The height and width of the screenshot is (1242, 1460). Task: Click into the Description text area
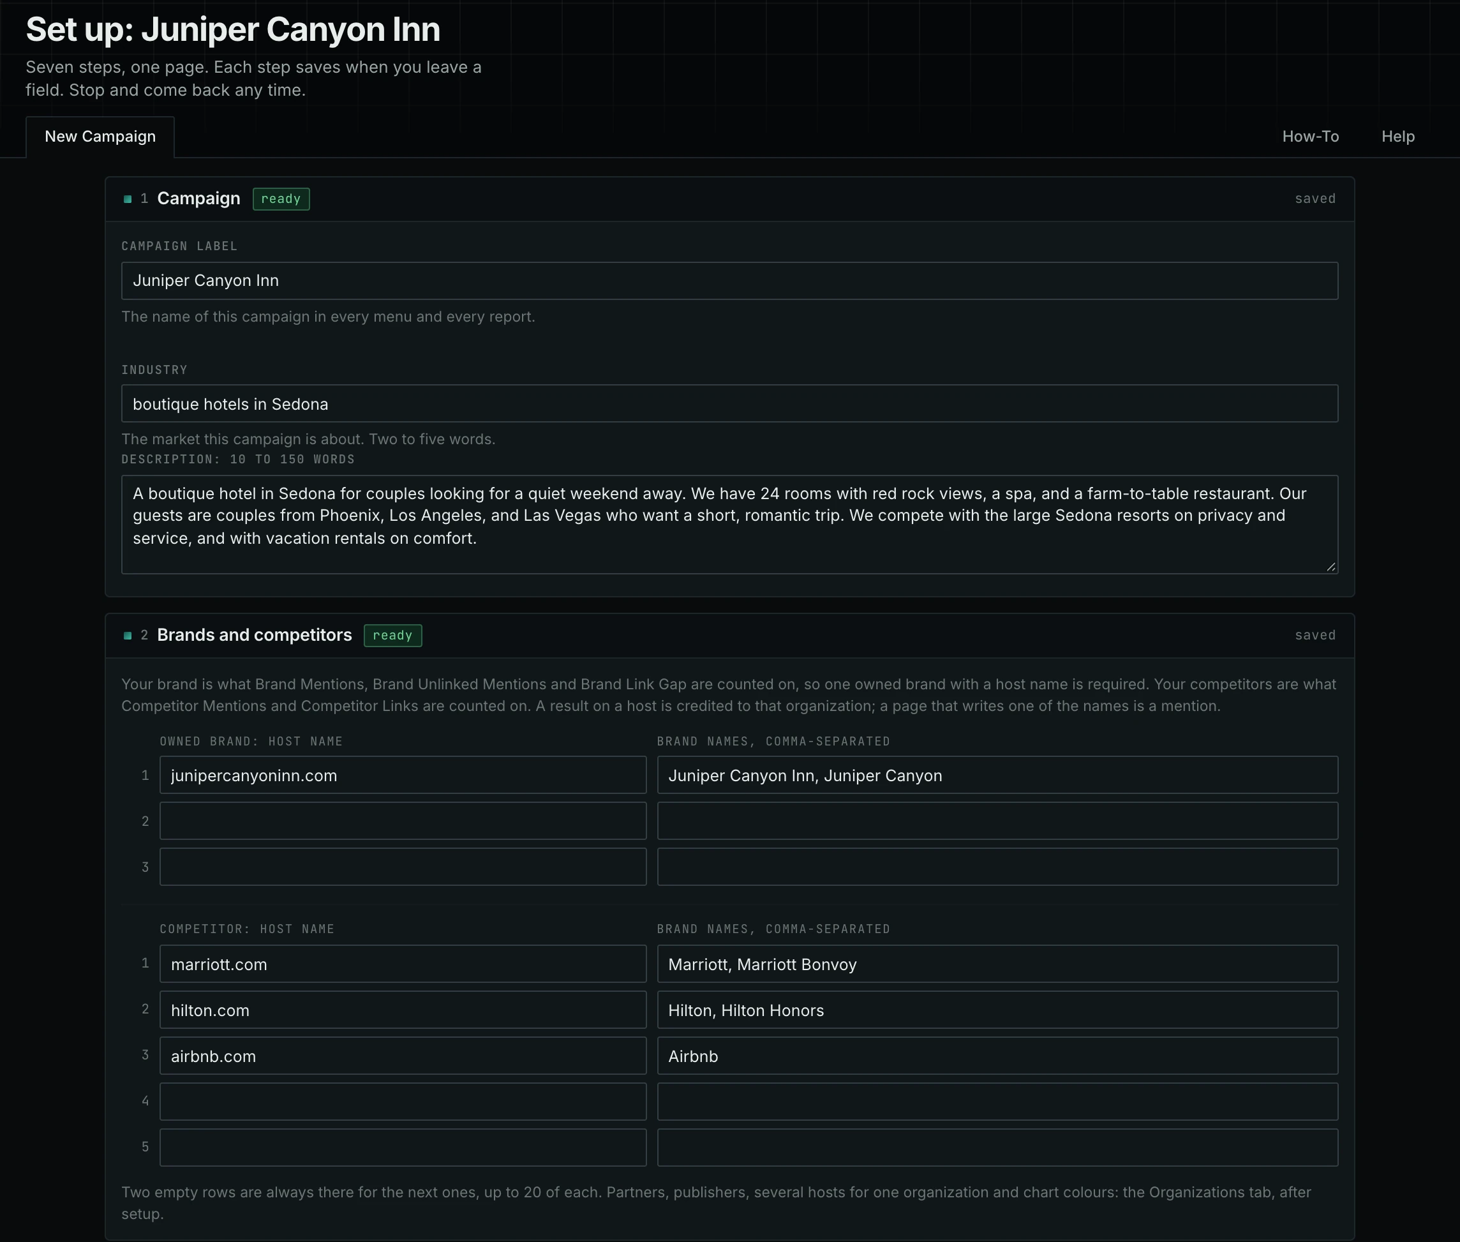coord(729,525)
